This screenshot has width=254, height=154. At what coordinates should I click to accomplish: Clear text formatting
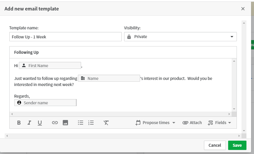pos(106,123)
